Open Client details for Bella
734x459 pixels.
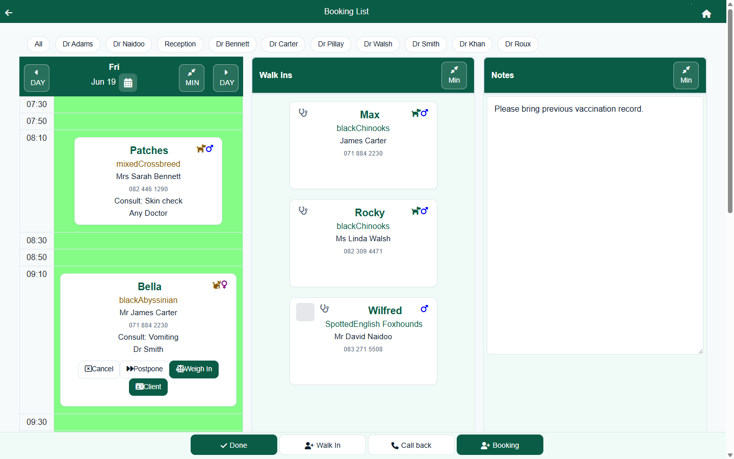pyautogui.click(x=148, y=387)
